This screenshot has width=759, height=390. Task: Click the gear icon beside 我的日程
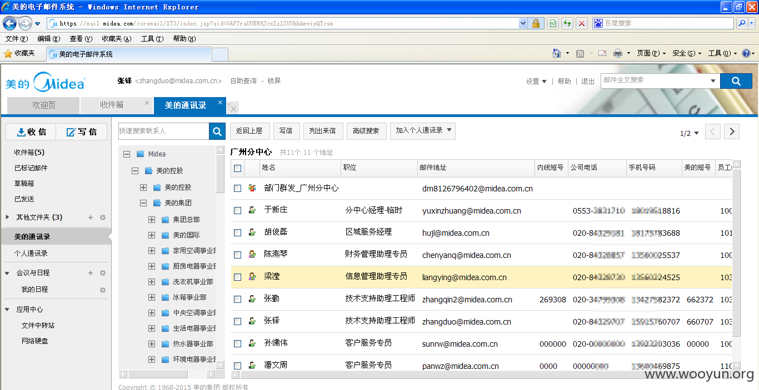(103, 290)
